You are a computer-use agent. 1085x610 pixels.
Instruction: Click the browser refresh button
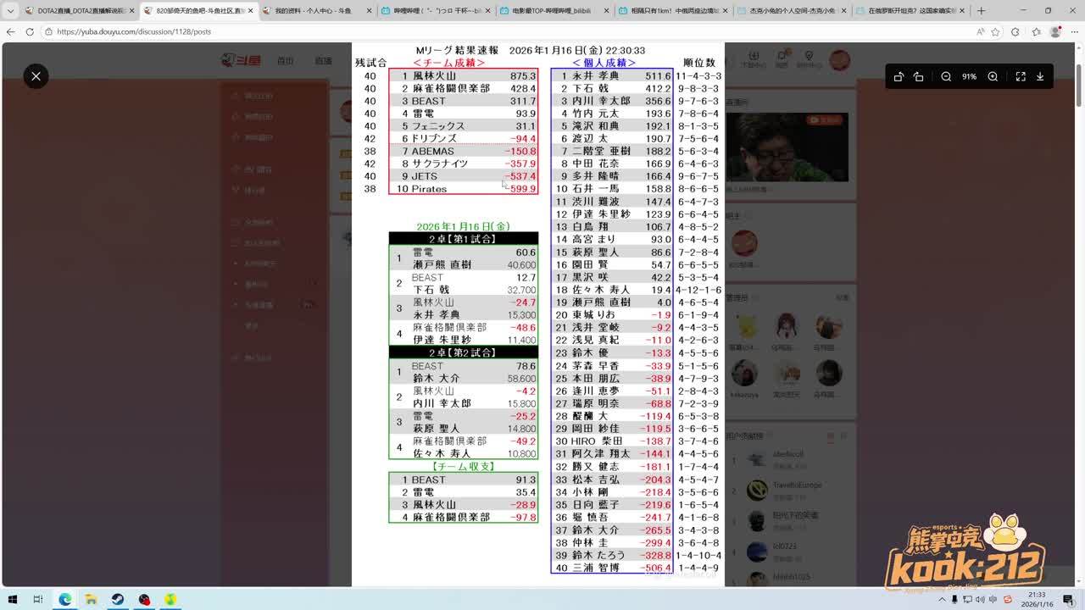(x=30, y=31)
